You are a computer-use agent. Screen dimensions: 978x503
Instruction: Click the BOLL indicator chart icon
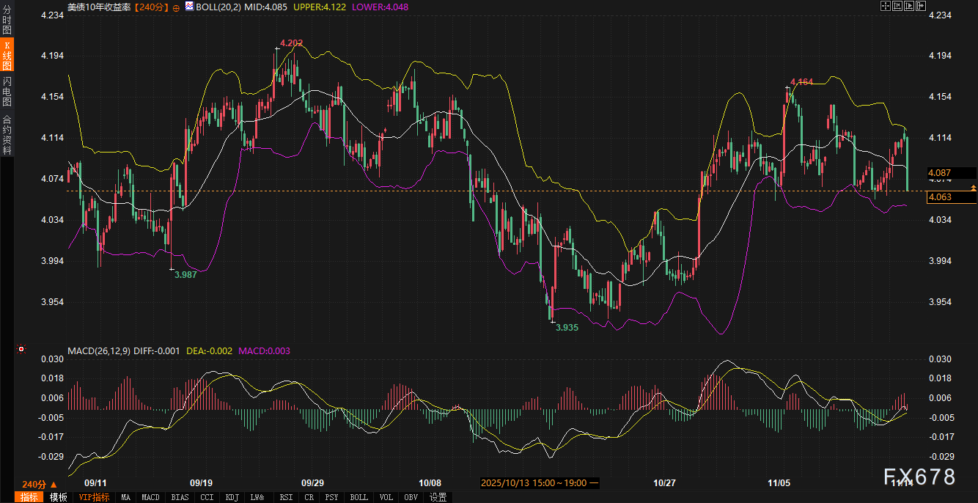[x=189, y=7]
